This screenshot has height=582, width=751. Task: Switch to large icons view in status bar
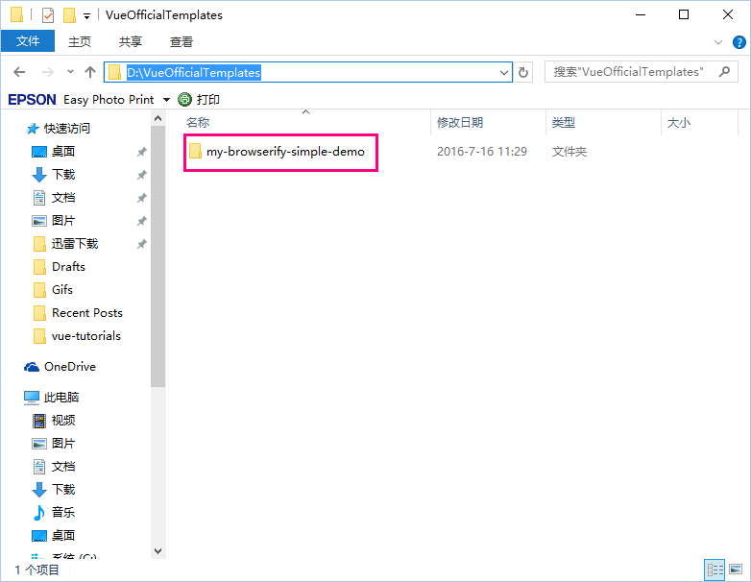click(x=736, y=570)
